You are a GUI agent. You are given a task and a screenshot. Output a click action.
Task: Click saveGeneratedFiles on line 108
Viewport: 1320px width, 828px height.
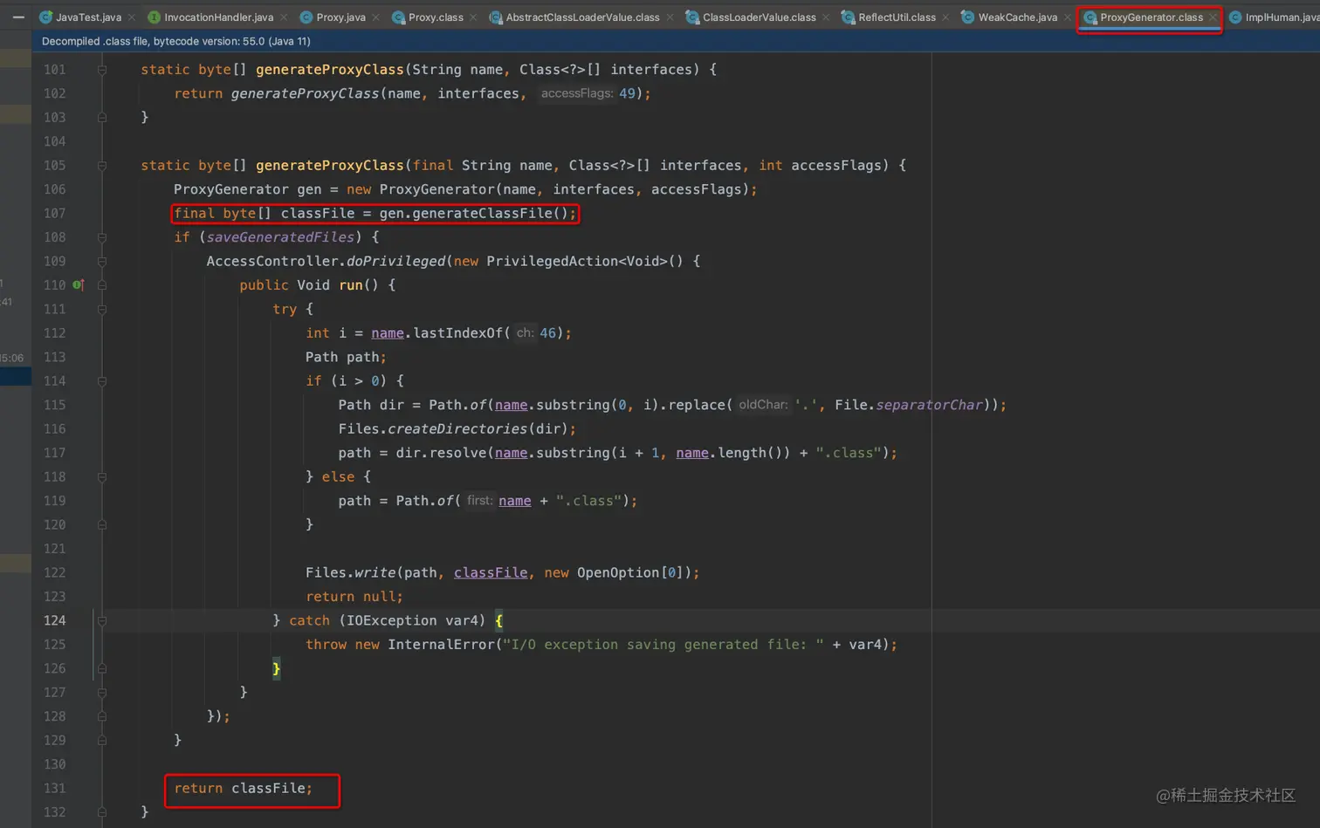pyautogui.click(x=280, y=237)
